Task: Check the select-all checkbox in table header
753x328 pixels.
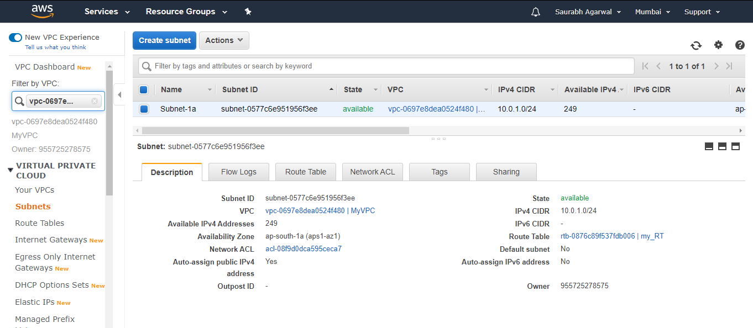Action: pyautogui.click(x=144, y=89)
